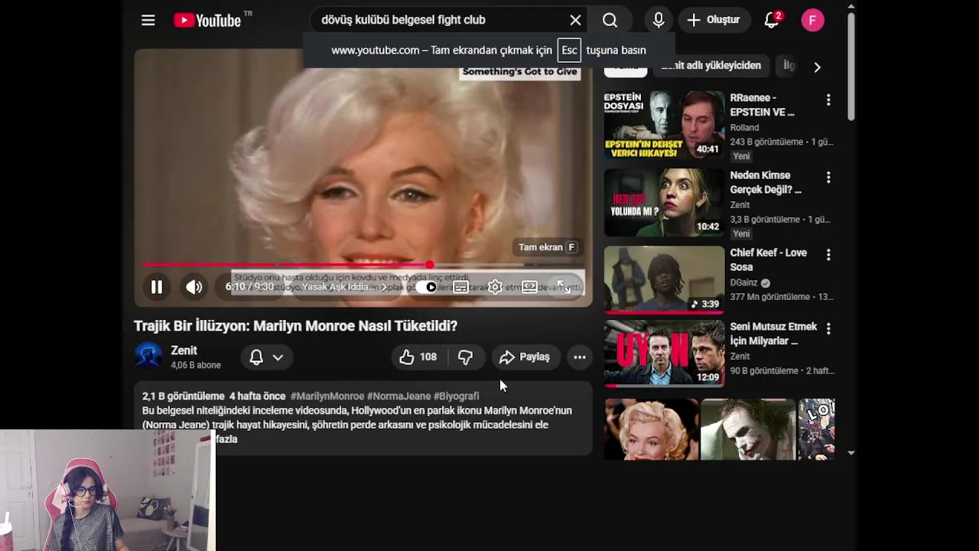979x551 pixels.
Task: Select the 'adlı yükleyiciden' chip
Action: (x=711, y=66)
